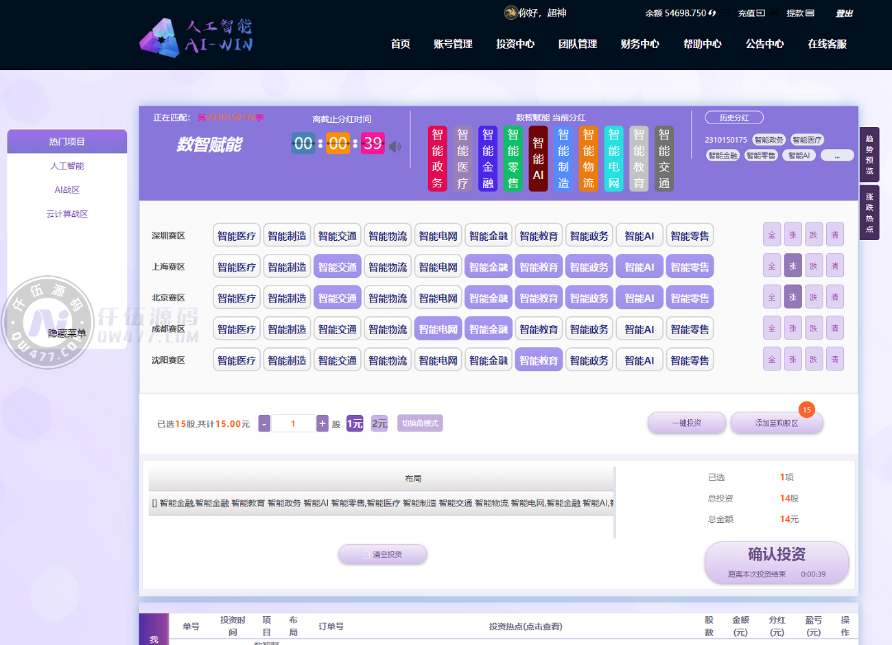Click the share quantity input field
The height and width of the screenshot is (645, 892).
click(293, 424)
